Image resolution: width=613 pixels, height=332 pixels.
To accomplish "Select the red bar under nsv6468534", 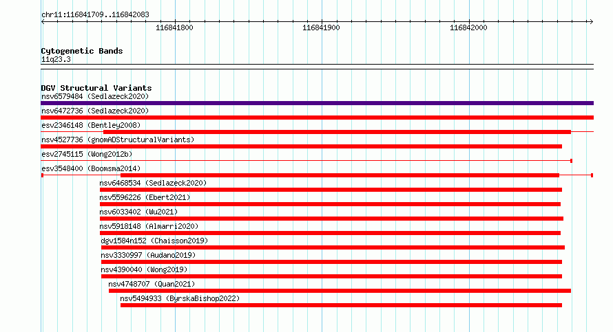I will (x=331, y=190).
